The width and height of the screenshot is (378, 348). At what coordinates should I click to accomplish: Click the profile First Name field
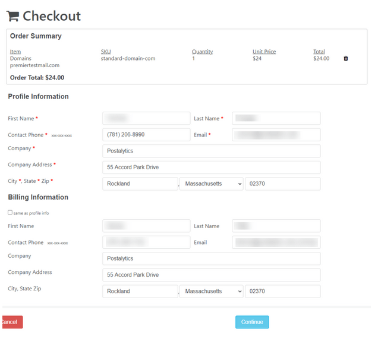(146, 118)
